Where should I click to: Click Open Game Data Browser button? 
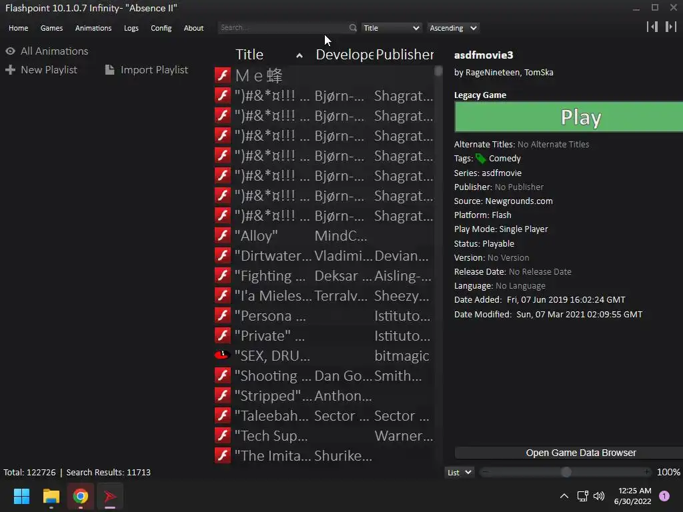coord(568,453)
